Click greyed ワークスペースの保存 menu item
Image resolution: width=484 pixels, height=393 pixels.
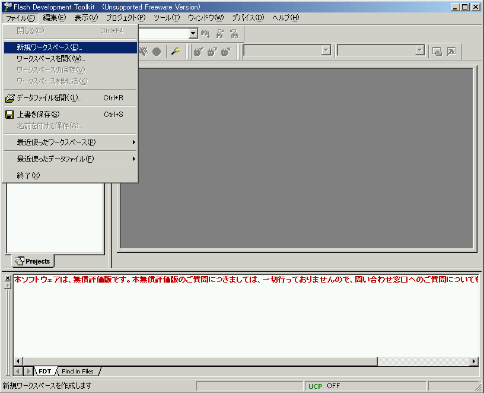pyautogui.click(x=71, y=70)
